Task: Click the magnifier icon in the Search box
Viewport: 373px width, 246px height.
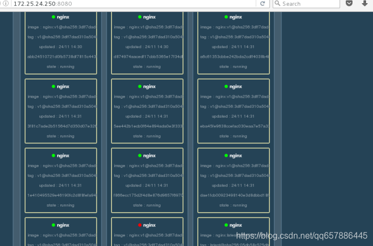Action: [x=277, y=3]
